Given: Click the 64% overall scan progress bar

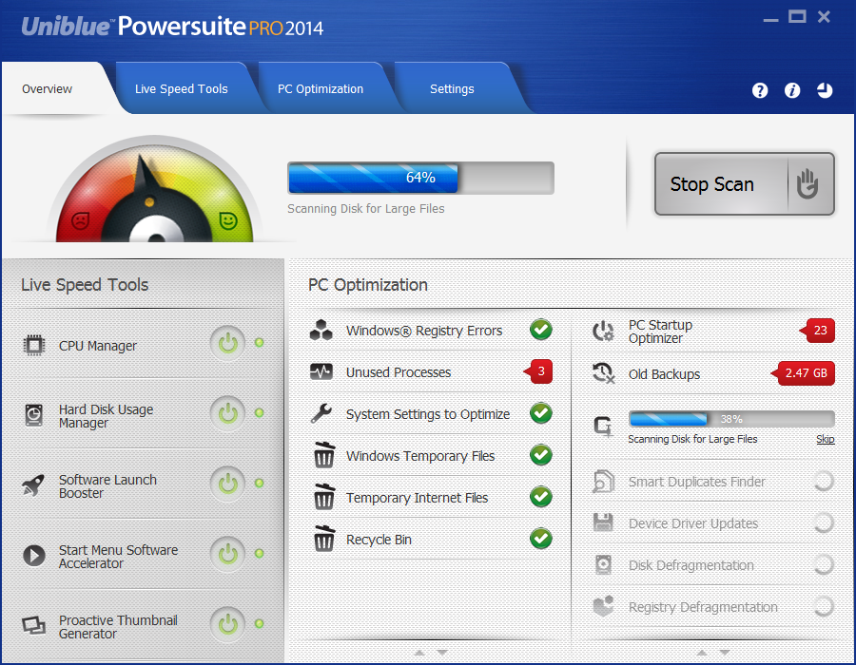Looking at the screenshot, I should pyautogui.click(x=421, y=178).
